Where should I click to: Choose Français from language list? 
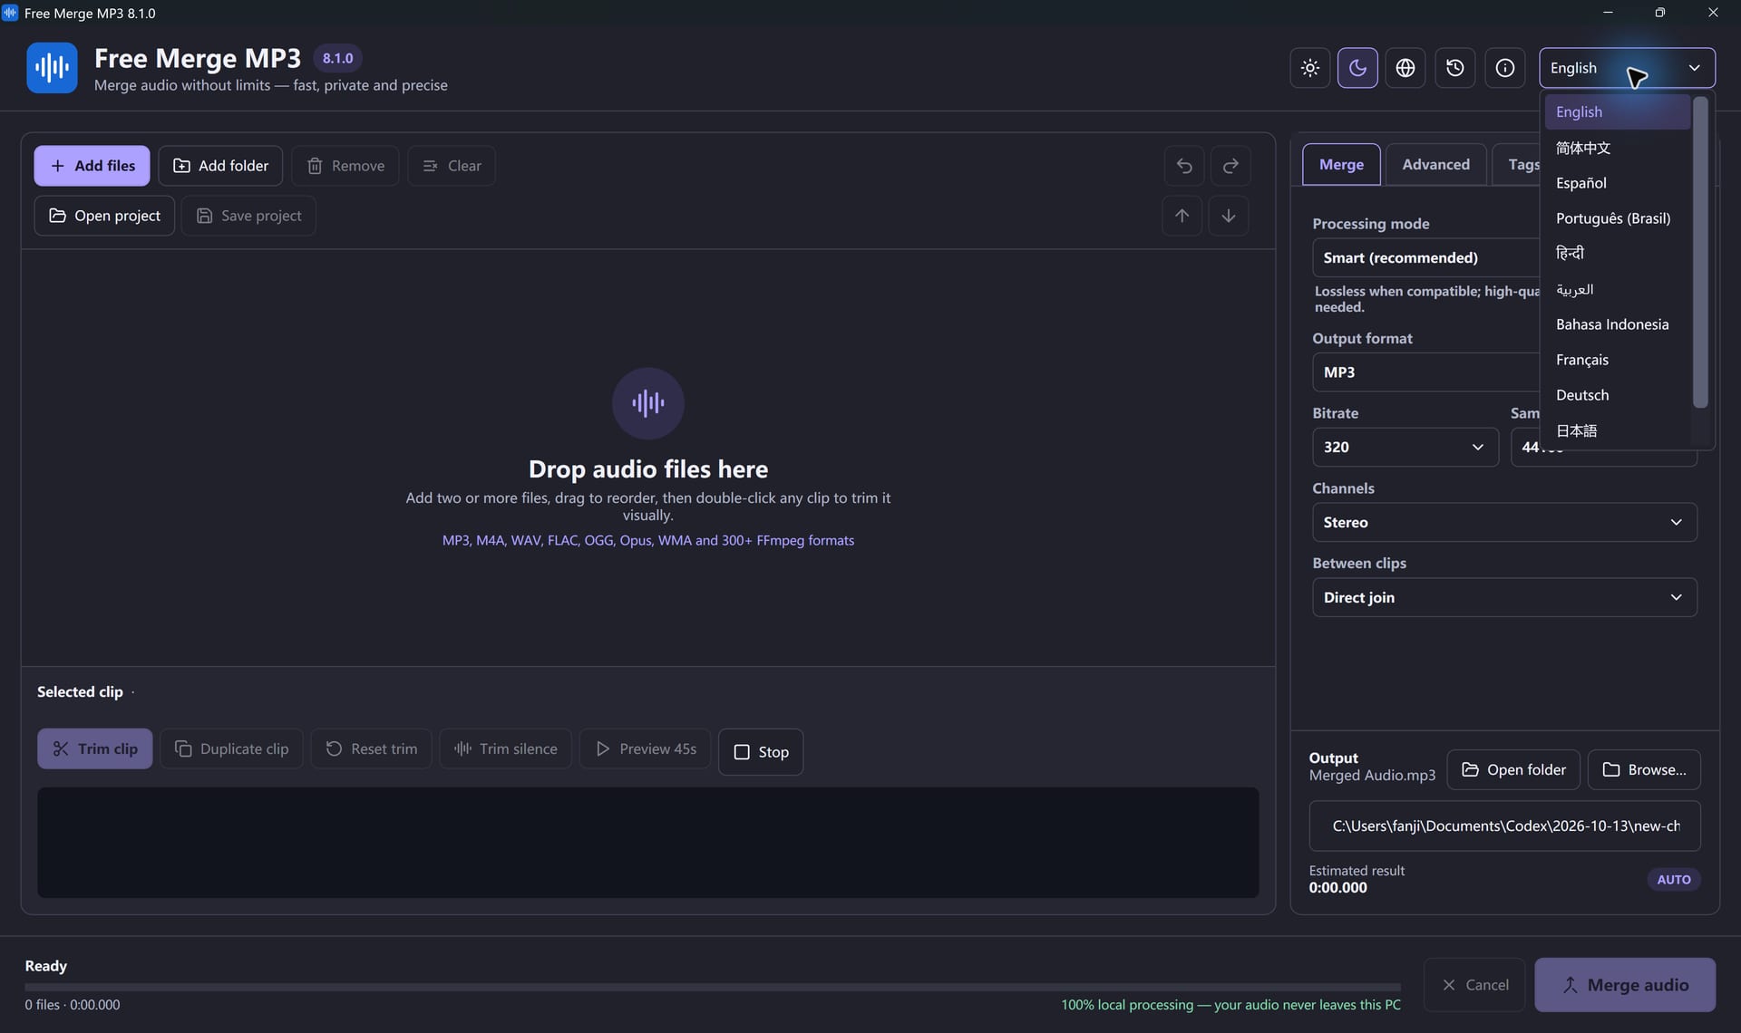coord(1617,360)
